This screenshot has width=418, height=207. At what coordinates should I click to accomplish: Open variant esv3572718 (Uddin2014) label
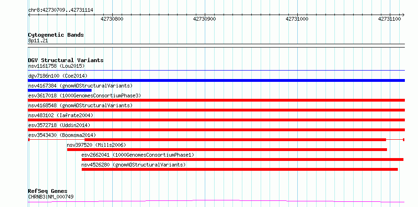point(59,125)
